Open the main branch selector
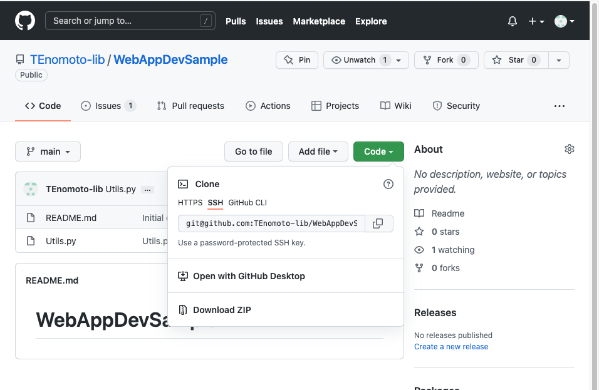The width and height of the screenshot is (599, 390). (48, 151)
